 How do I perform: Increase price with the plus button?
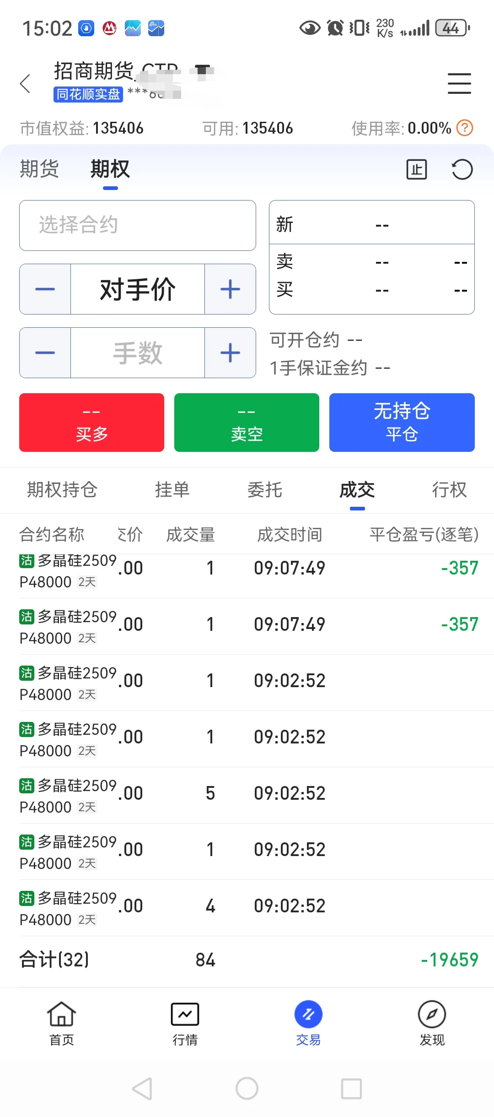(230, 289)
